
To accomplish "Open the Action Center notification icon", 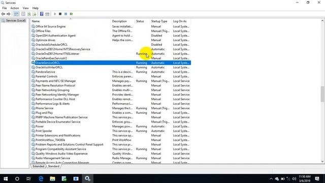I will coord(317,178).
